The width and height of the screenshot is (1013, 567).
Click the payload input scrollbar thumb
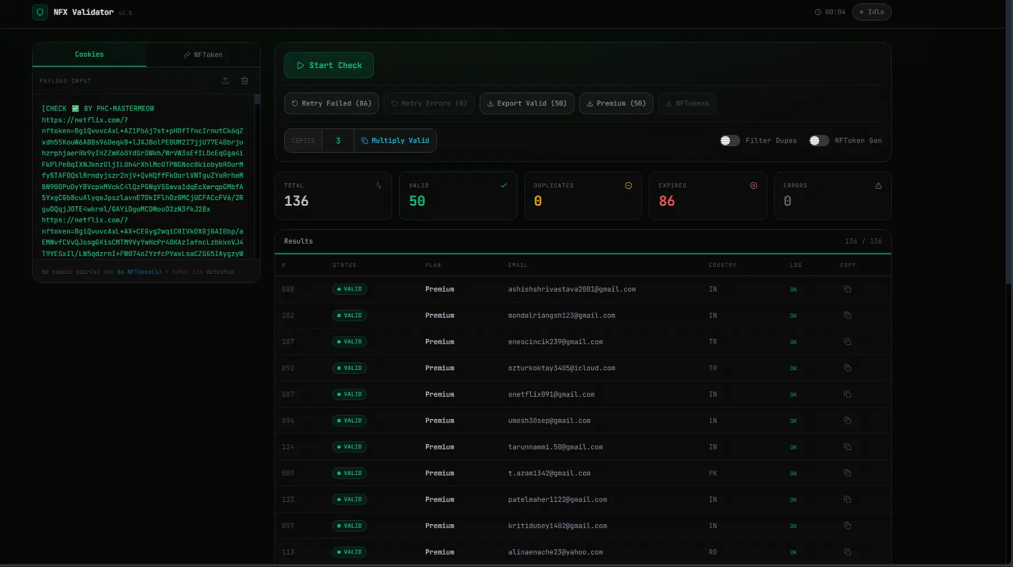pyautogui.click(x=257, y=99)
